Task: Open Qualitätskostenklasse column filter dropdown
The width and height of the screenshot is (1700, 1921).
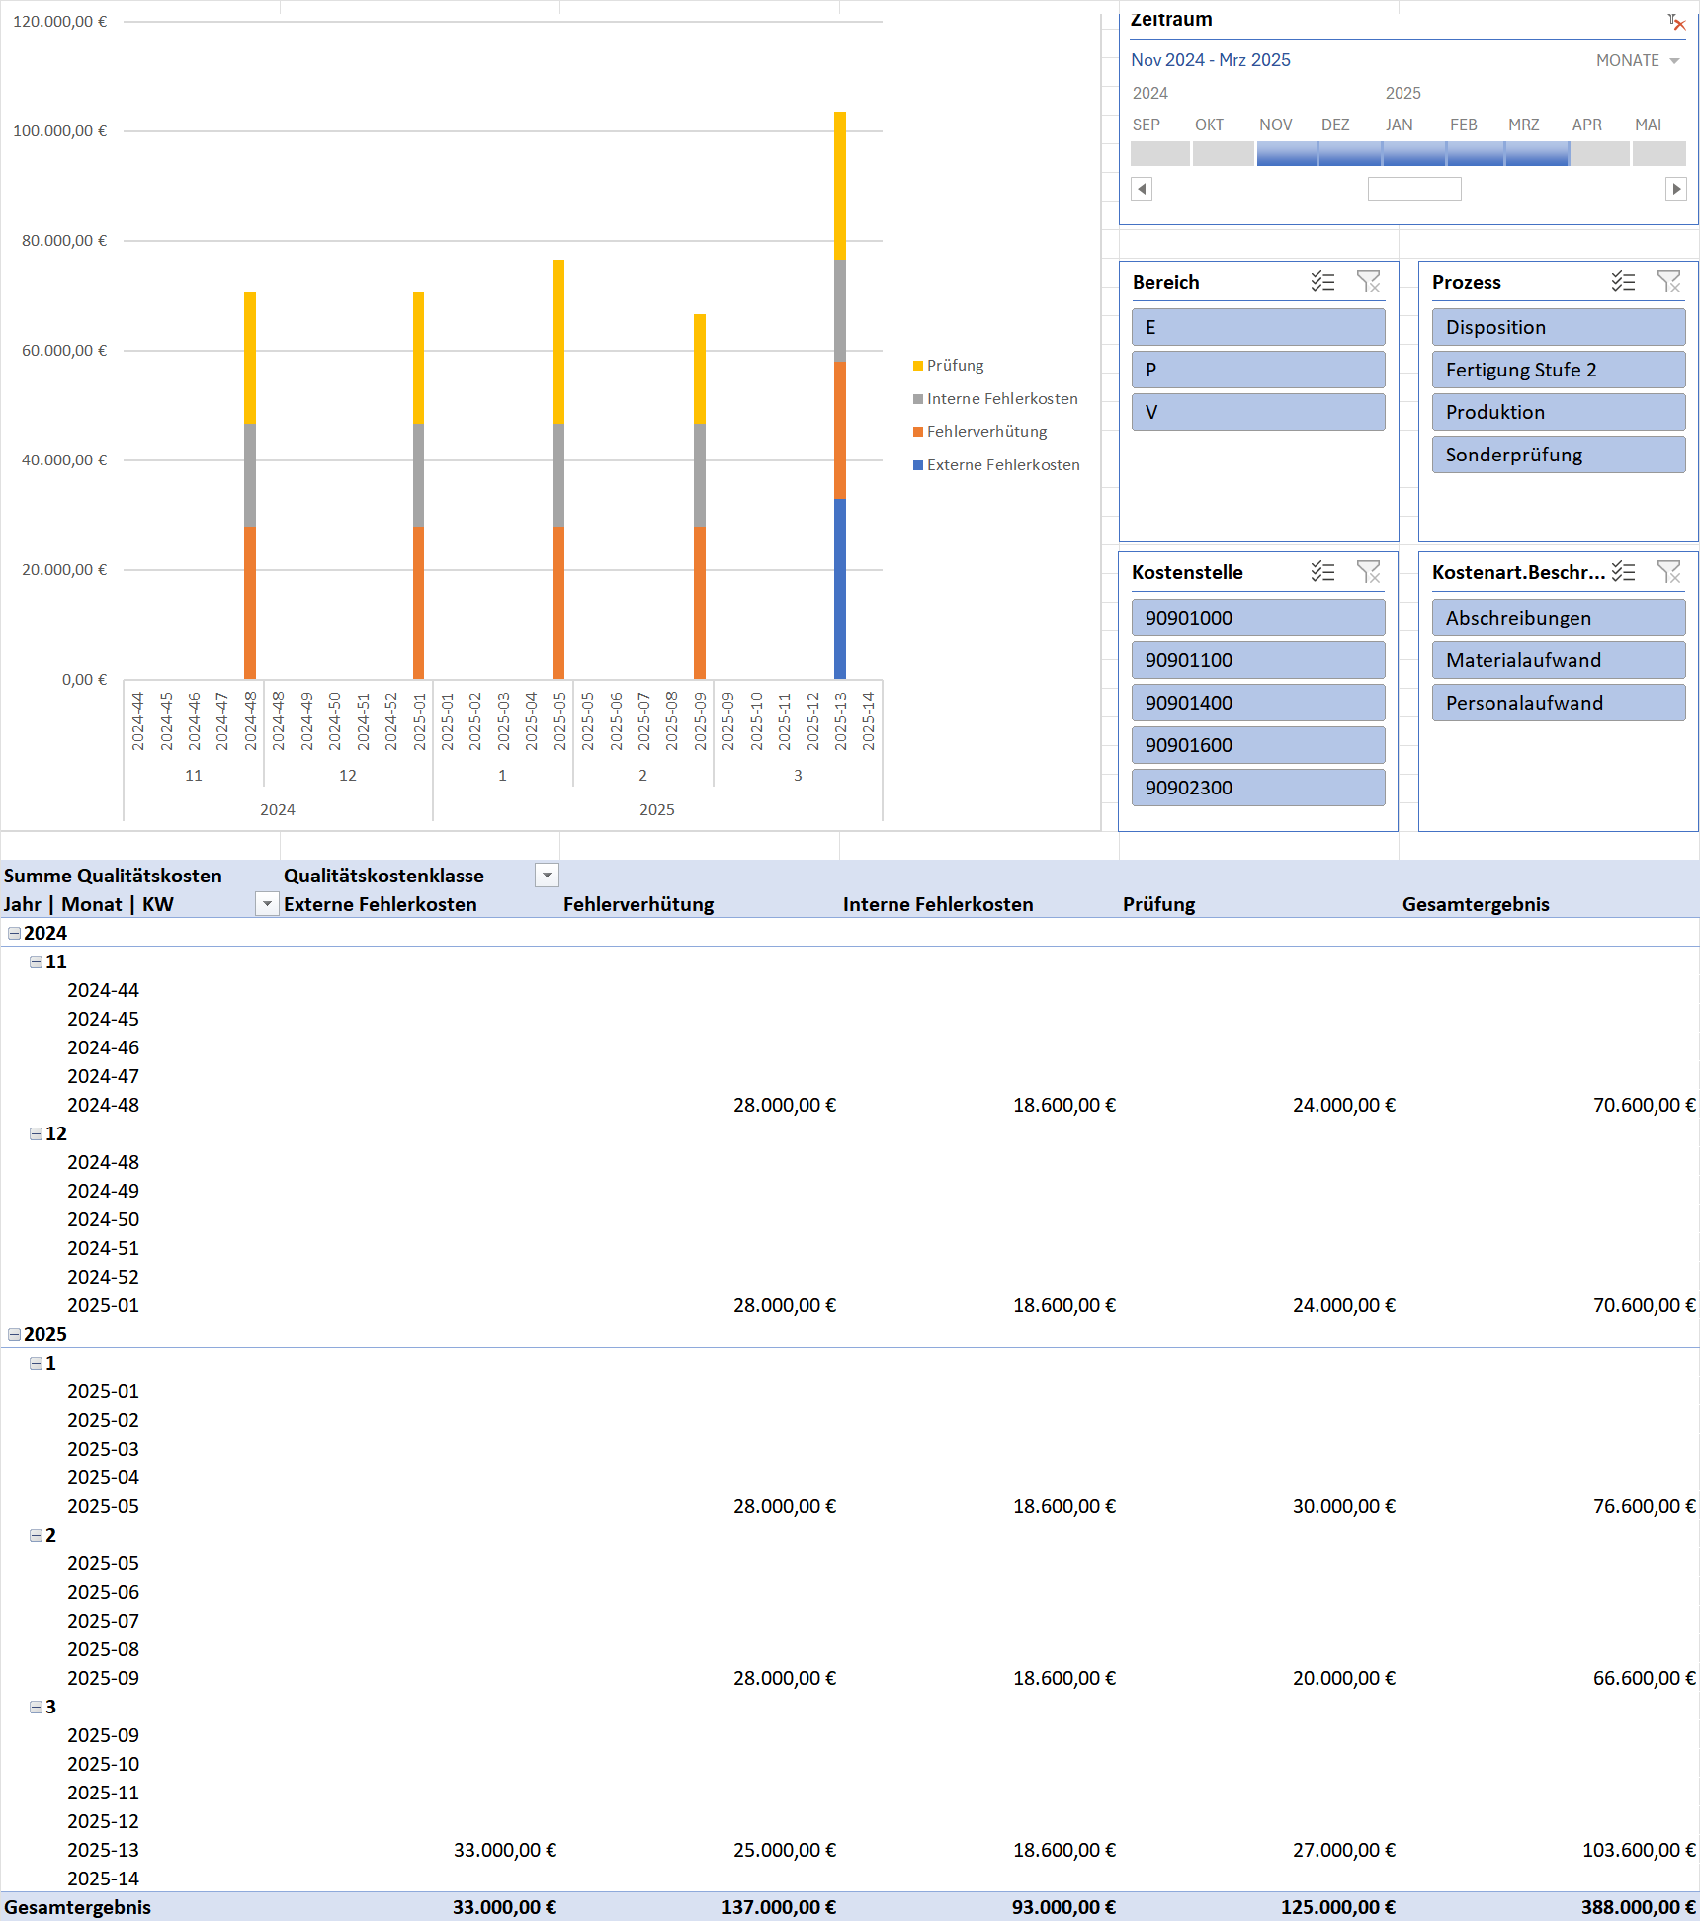Action: point(547,876)
